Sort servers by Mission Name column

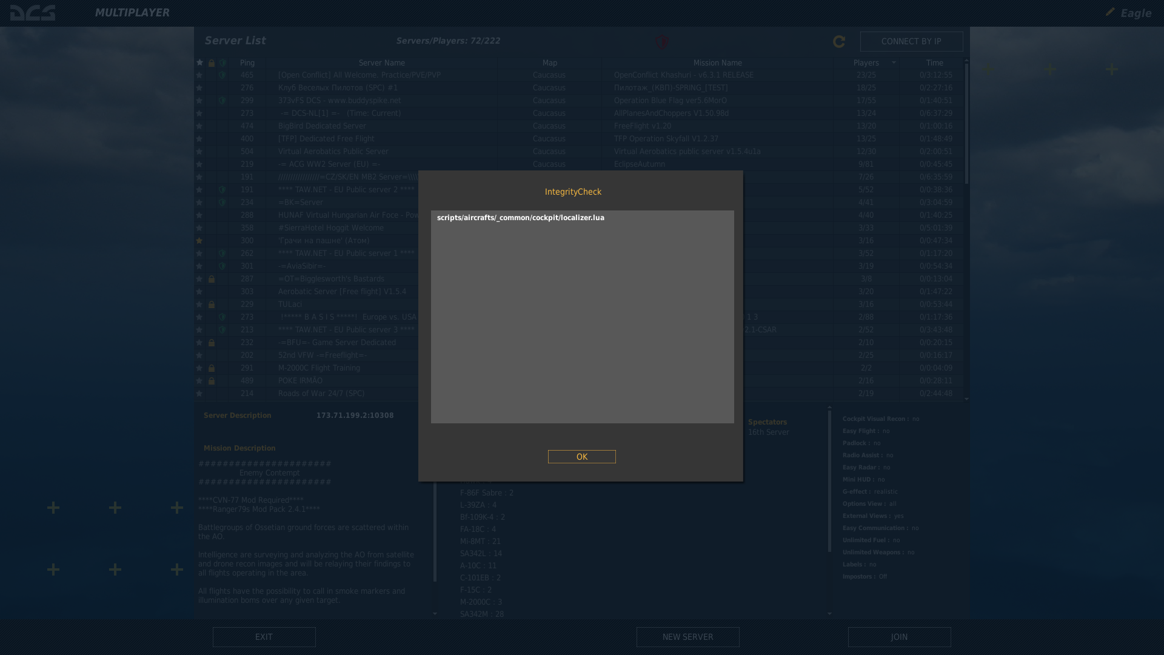tap(717, 63)
